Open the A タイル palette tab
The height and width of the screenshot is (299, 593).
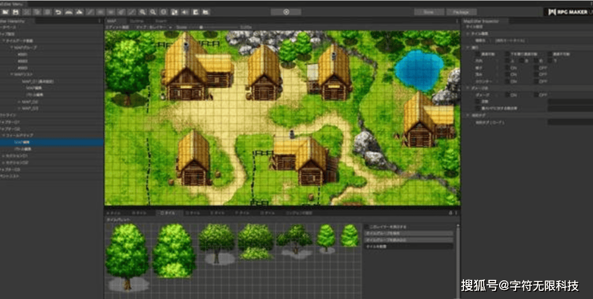click(114, 213)
